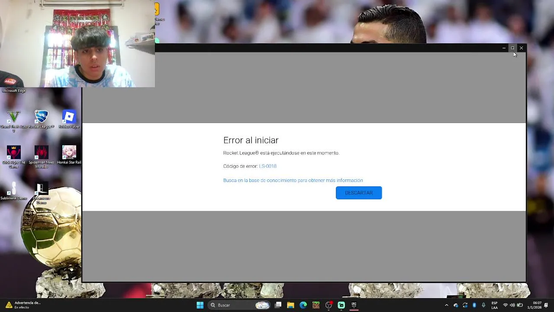The image size is (554, 312).
Task: Open the OBS Studio taskbar icon
Action: click(x=329, y=305)
